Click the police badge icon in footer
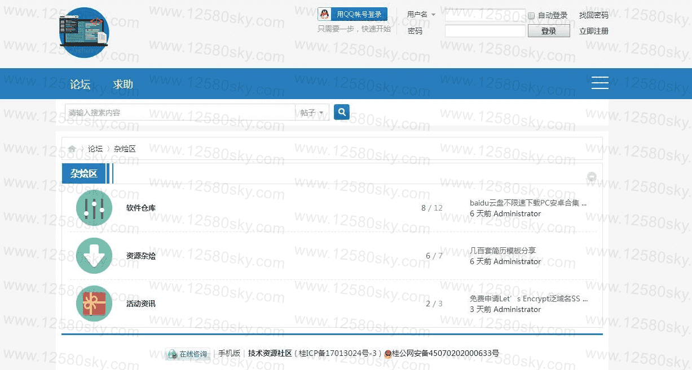This screenshot has width=692, height=370. click(x=388, y=354)
